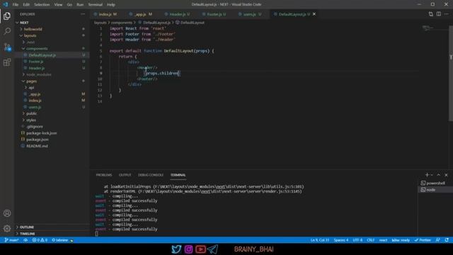
Task: Collapse the pages folder
Action: click(31, 81)
